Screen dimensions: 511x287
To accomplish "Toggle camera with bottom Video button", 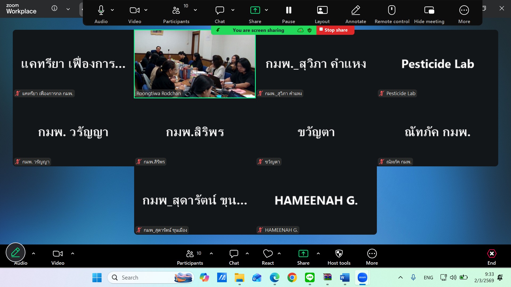I will (x=58, y=254).
